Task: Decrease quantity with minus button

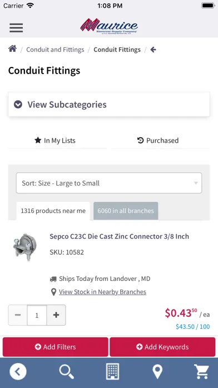Action: [18, 315]
